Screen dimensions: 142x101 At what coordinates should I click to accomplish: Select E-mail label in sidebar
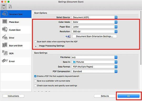[12, 61]
